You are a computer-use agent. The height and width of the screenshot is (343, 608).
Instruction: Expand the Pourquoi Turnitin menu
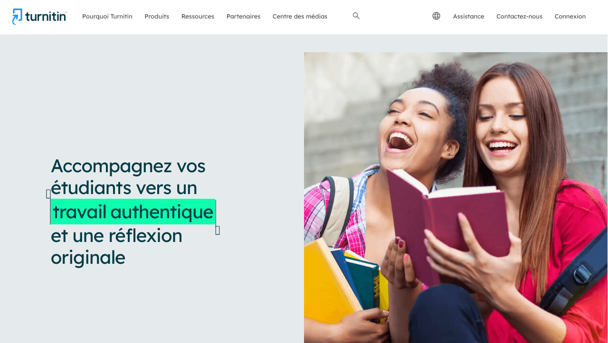point(107,17)
